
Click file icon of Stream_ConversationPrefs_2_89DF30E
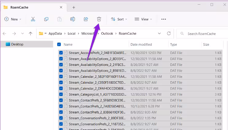tap(66, 118)
